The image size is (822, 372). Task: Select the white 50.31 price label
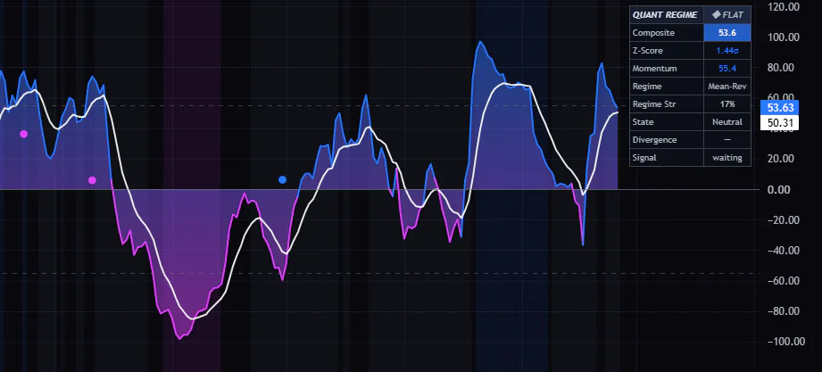779,124
